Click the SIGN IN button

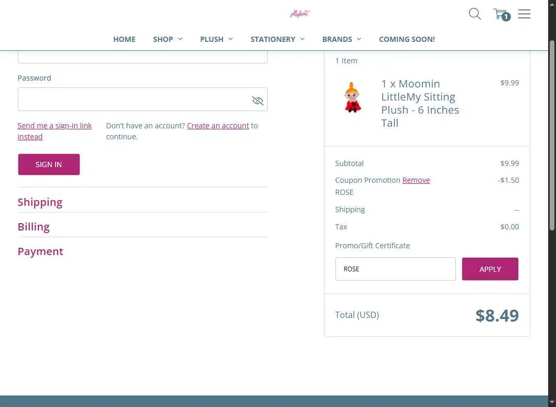coord(49,164)
